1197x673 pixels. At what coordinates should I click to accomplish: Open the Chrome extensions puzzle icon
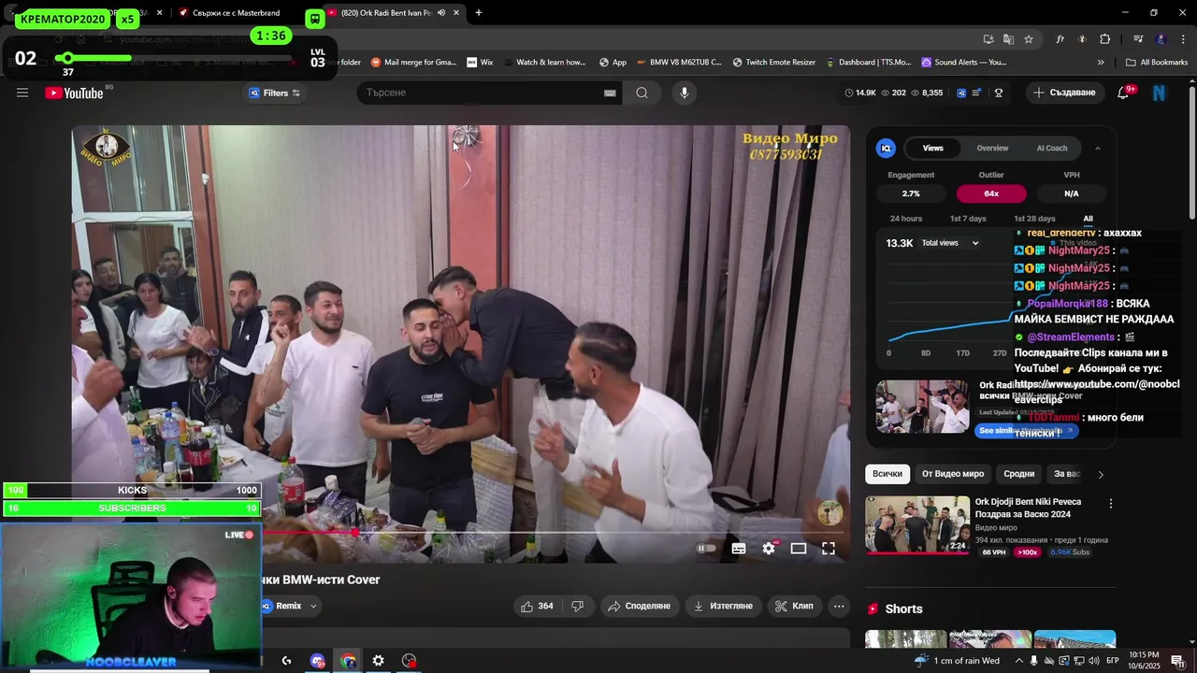(x=1104, y=39)
